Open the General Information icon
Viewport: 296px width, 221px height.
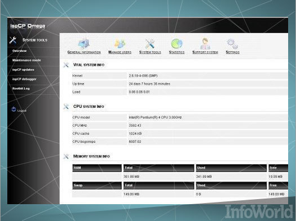click(84, 44)
